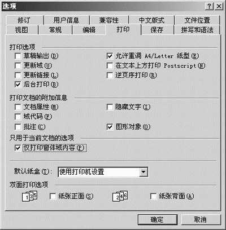Click the 确定 button
Screen dimensions: 226x230
pyautogui.click(x=158, y=219)
